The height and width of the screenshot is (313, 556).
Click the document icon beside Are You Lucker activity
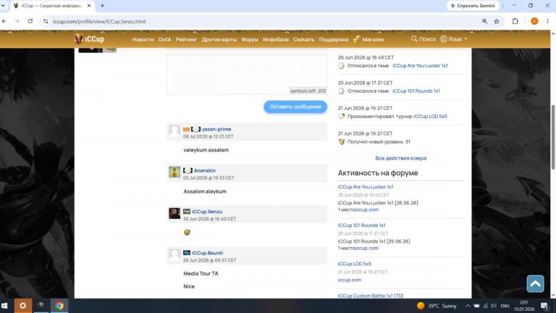pyautogui.click(x=342, y=66)
